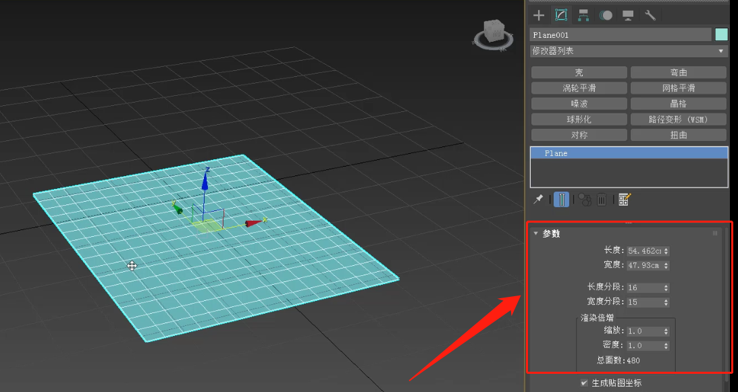738x392 pixels.
Task: Click the yellow XY plane gizmo handle
Action: tap(206, 227)
